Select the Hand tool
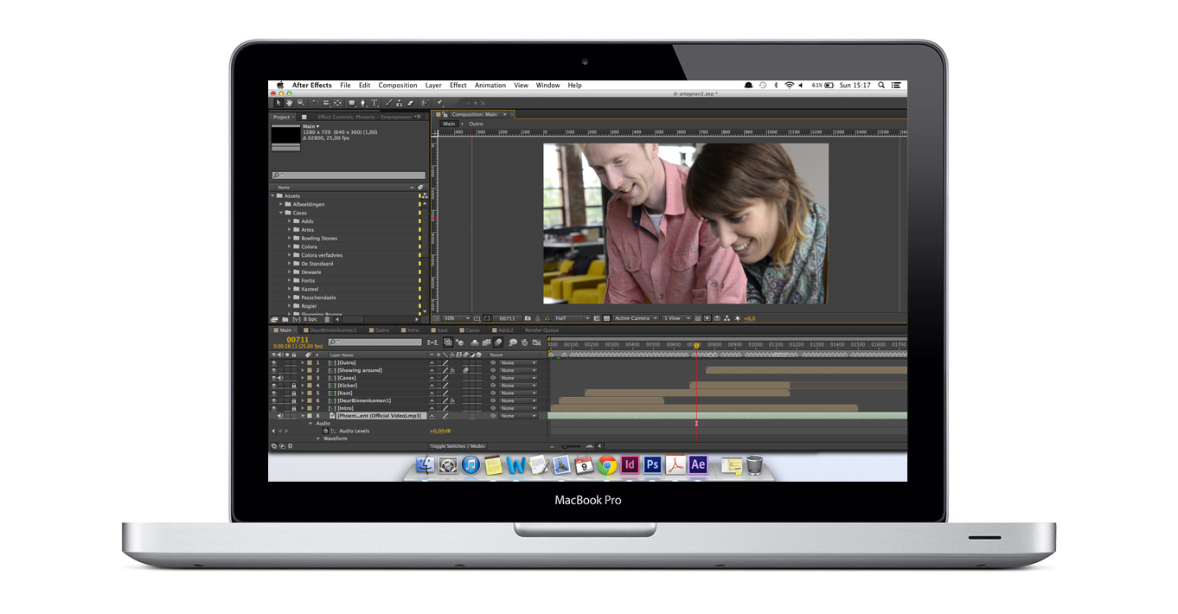 coord(290,103)
